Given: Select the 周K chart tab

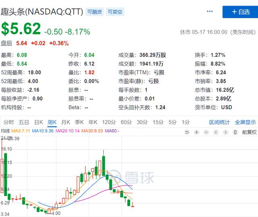Looking at the screenshot, I should pyautogui.click(x=52, y=122).
